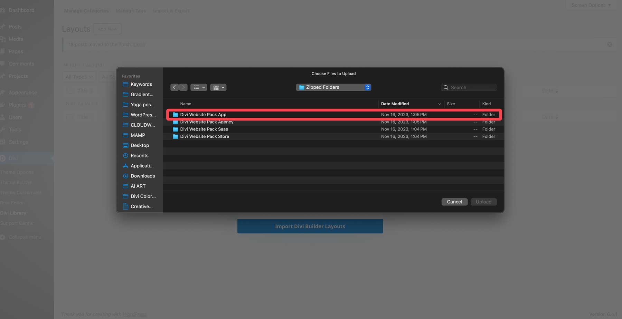Open Recents in sidebar
This screenshot has width=622, height=319.
point(139,155)
